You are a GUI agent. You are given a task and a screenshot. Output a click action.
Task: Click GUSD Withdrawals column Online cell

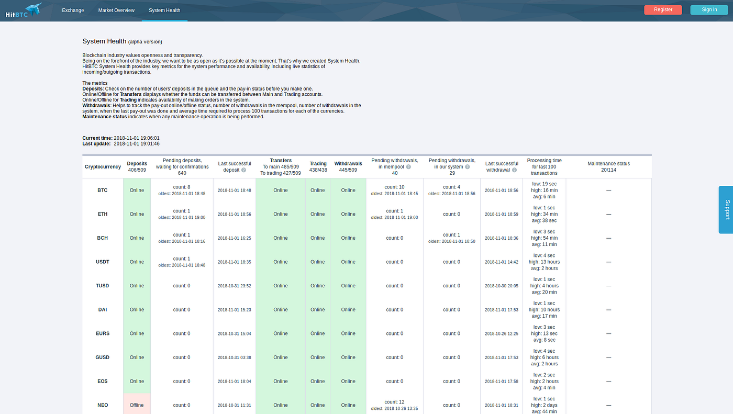click(x=348, y=357)
